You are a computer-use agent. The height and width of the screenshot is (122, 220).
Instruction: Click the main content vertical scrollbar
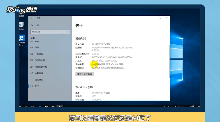[x=169, y=62]
